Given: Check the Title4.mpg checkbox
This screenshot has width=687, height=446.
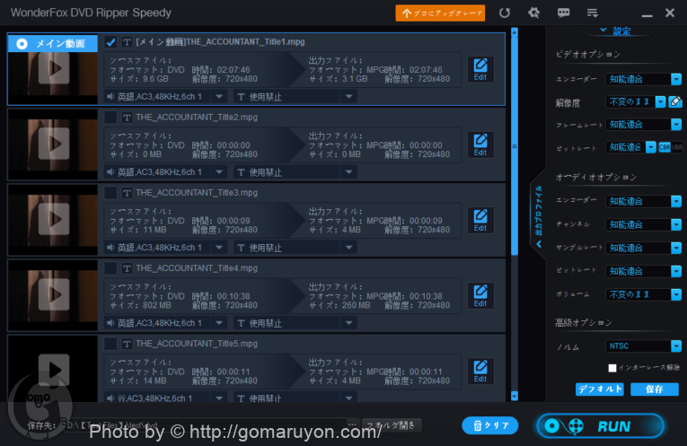Looking at the screenshot, I should (110, 268).
